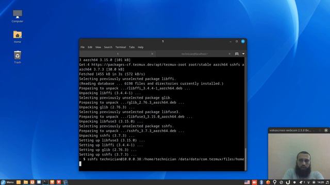330x185 pixels.
Task: Open the Tabs menu in the terminal
Action: click(132, 47)
